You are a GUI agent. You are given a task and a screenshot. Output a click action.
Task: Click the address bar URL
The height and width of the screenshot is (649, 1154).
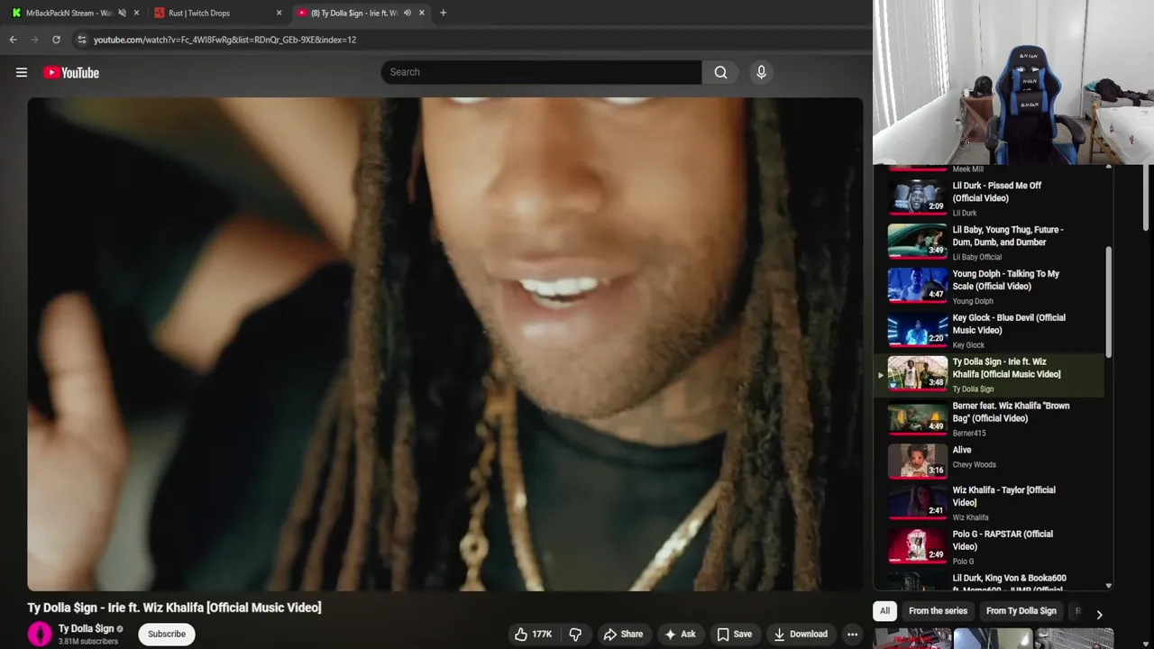pyautogui.click(x=224, y=40)
